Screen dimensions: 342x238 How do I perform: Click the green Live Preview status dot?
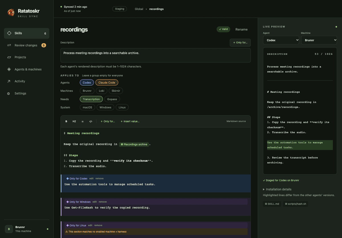336,27
